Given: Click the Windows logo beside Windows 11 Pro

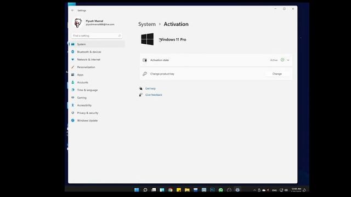Looking at the screenshot, I should (148, 39).
